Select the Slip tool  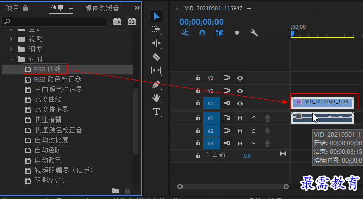156,70
